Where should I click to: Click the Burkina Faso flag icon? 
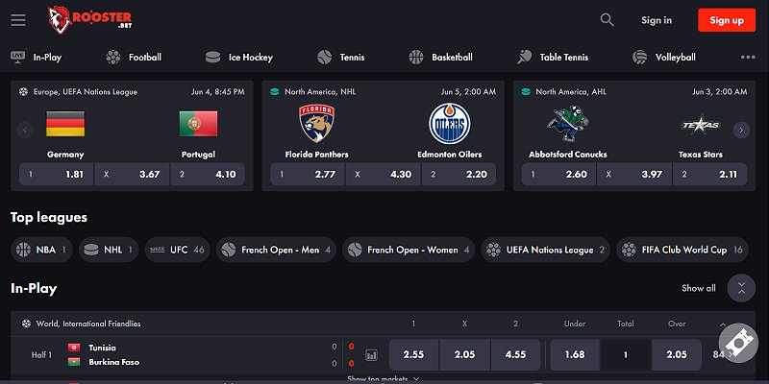click(74, 363)
